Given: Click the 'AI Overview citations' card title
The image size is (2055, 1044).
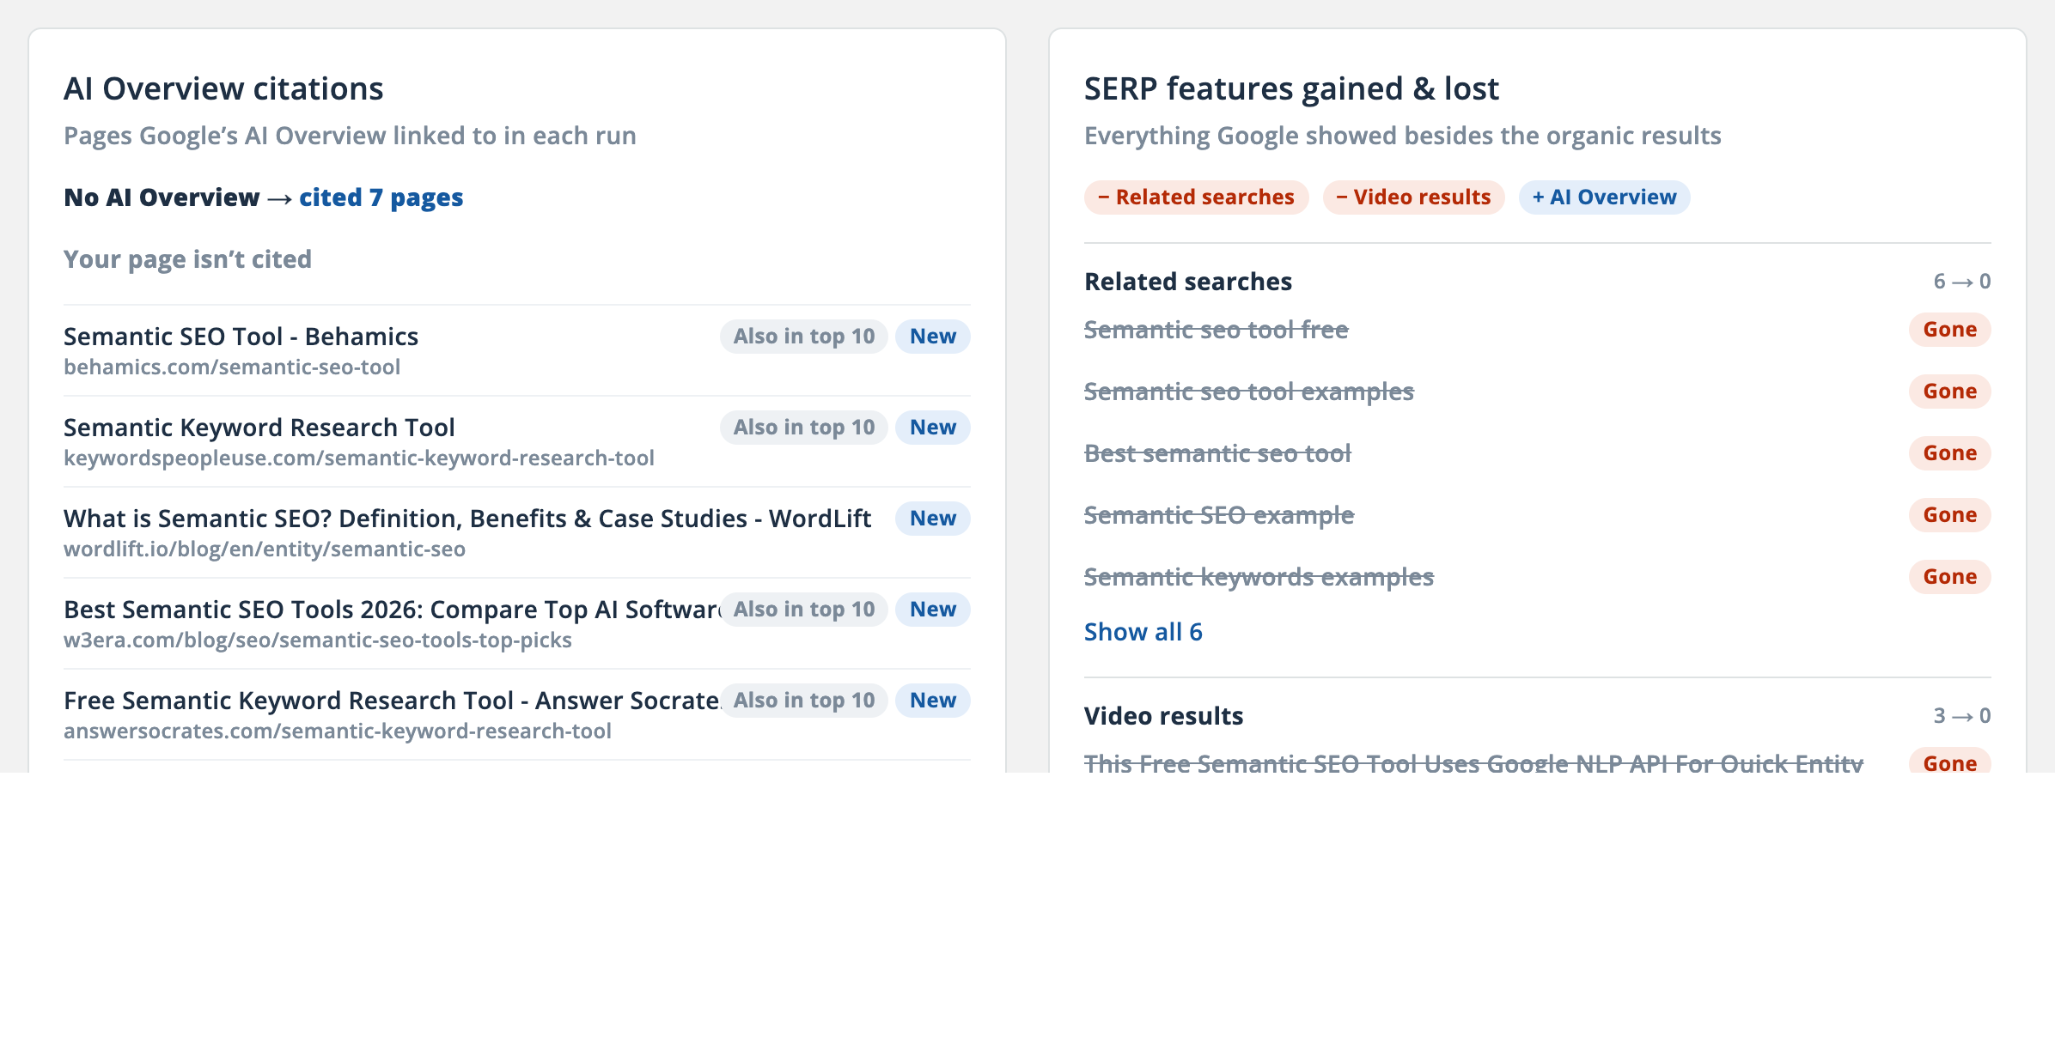Looking at the screenshot, I should 223,89.
